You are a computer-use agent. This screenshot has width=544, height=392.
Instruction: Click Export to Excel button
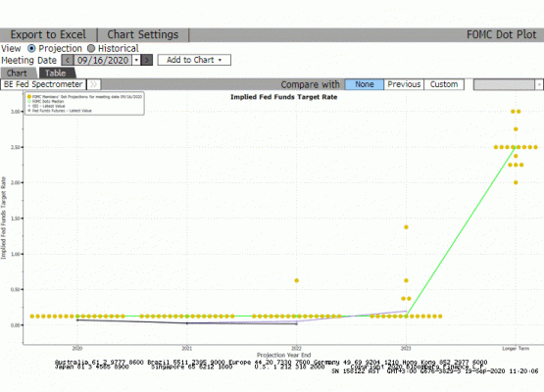coord(48,34)
